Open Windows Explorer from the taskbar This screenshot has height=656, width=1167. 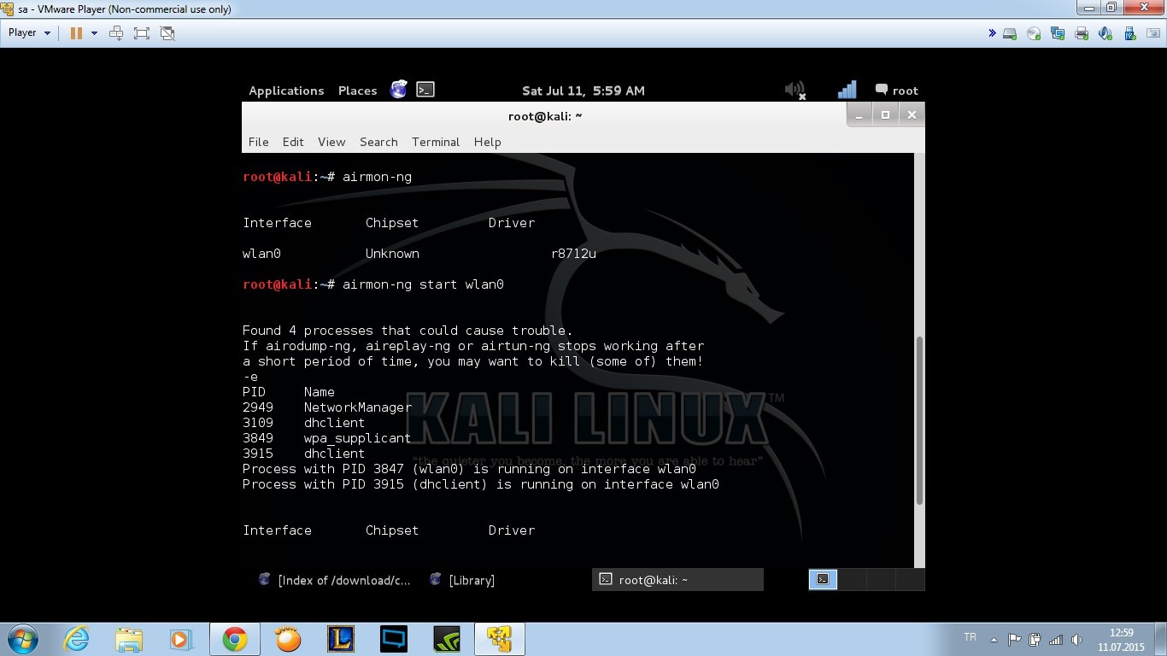[129, 639]
